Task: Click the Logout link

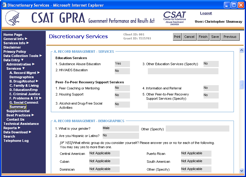Action: (206, 13)
